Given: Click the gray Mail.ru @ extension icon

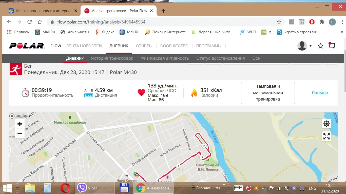Looking at the screenshot, I should pos(292,22).
